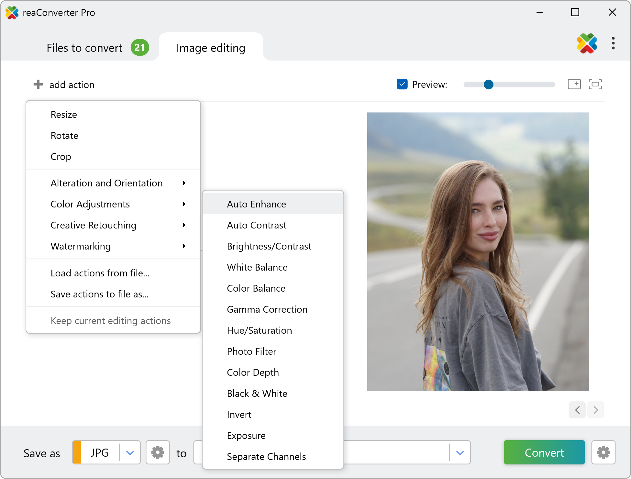Choose Load actions from file

[x=100, y=273]
